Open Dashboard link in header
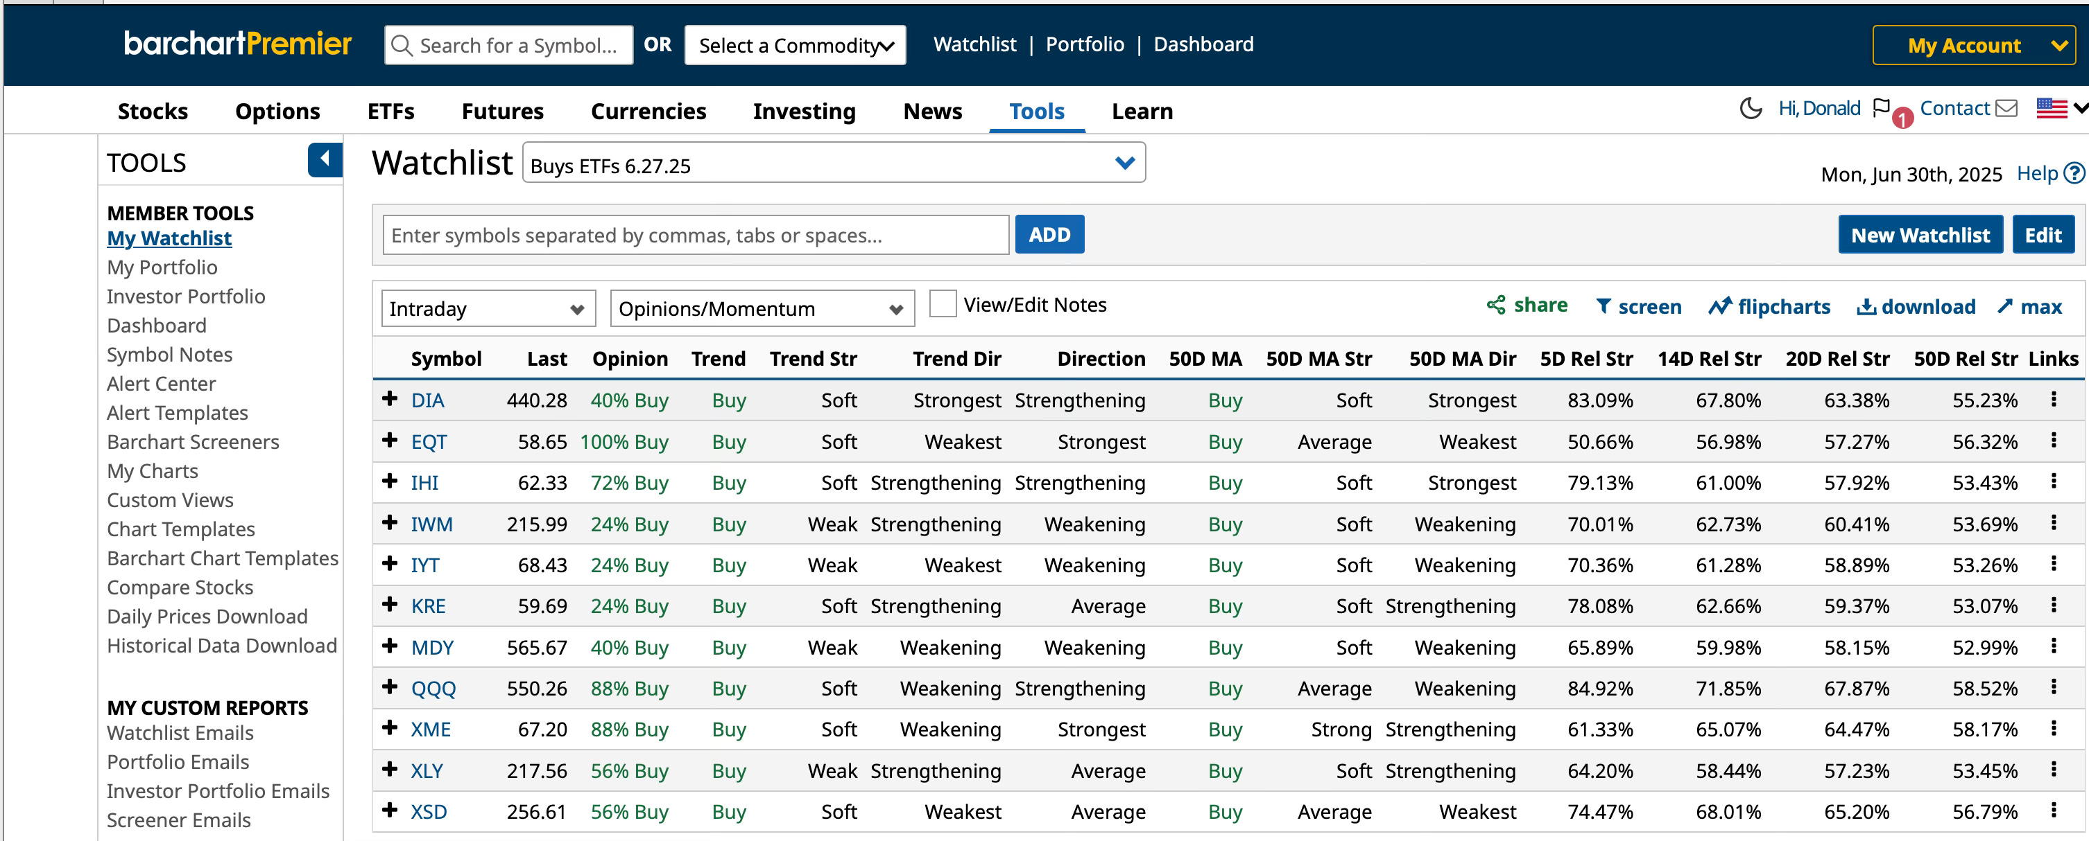 click(1203, 44)
